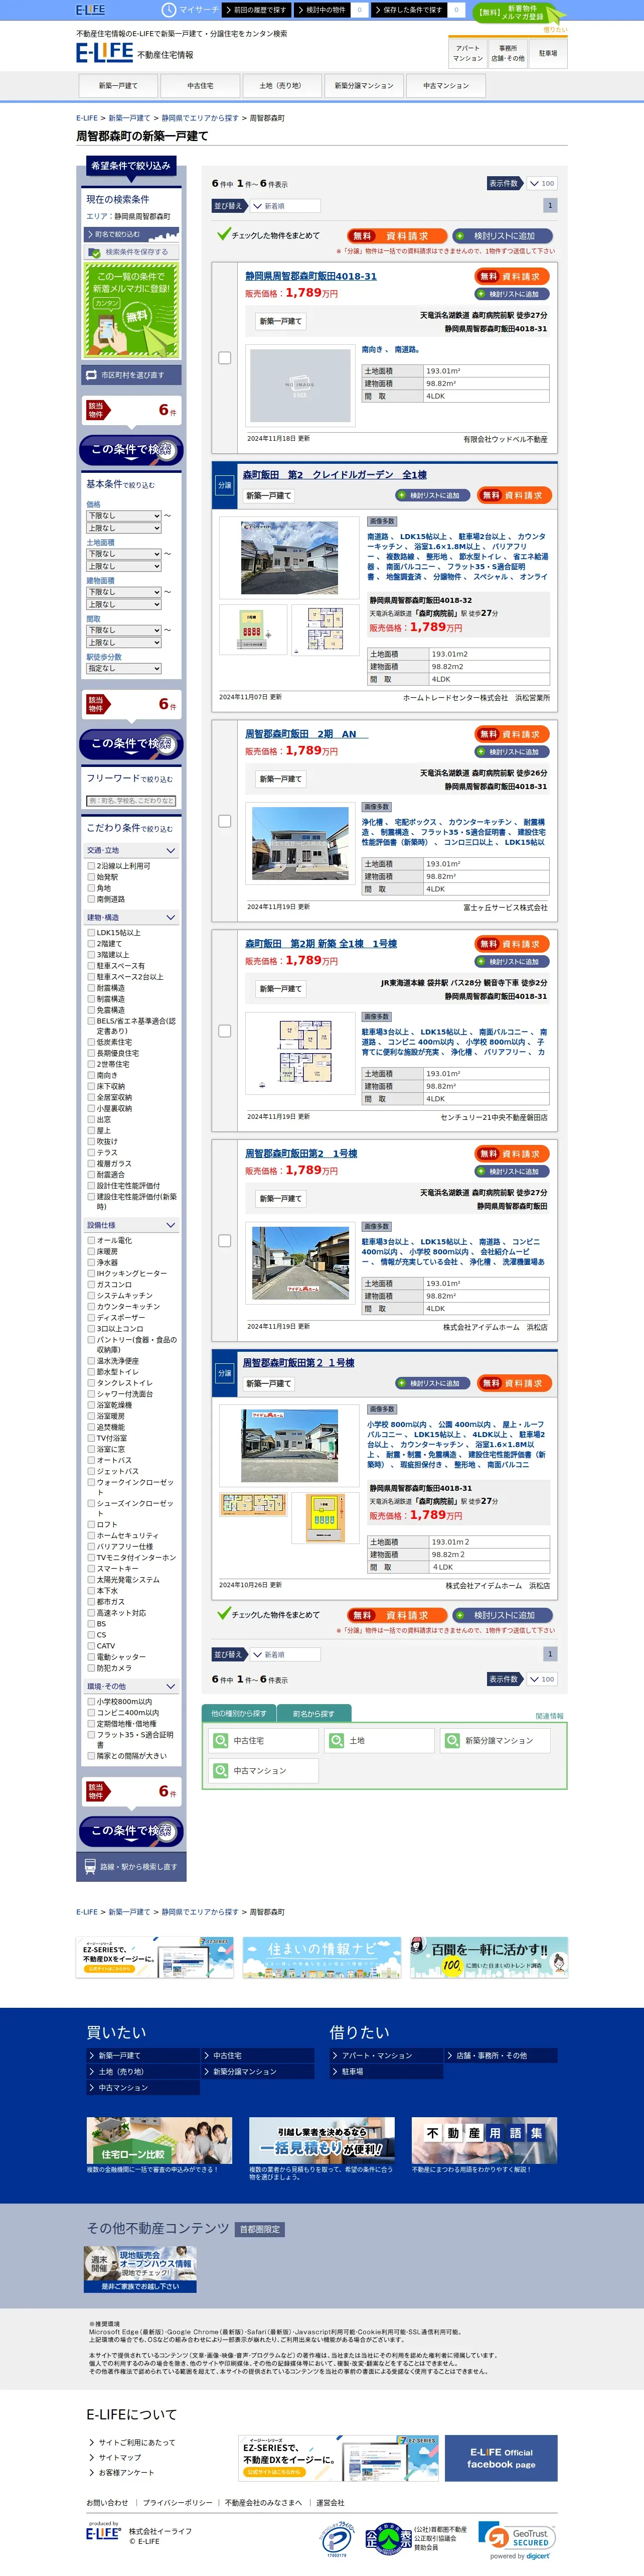Click 検討リストに追加 for 森町飯田 第2期 新築 listing

click(513, 962)
